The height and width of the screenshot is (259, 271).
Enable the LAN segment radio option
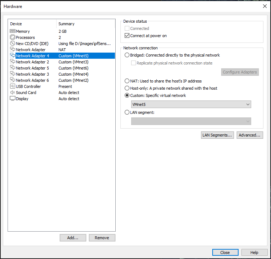tap(127, 112)
